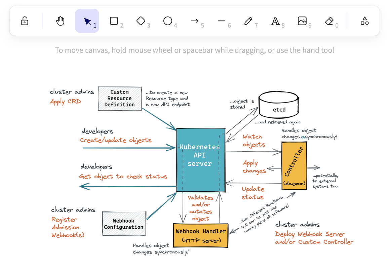Select "Validates and/or mutates object" text
This screenshot has height=269, width=390.
[200, 208]
